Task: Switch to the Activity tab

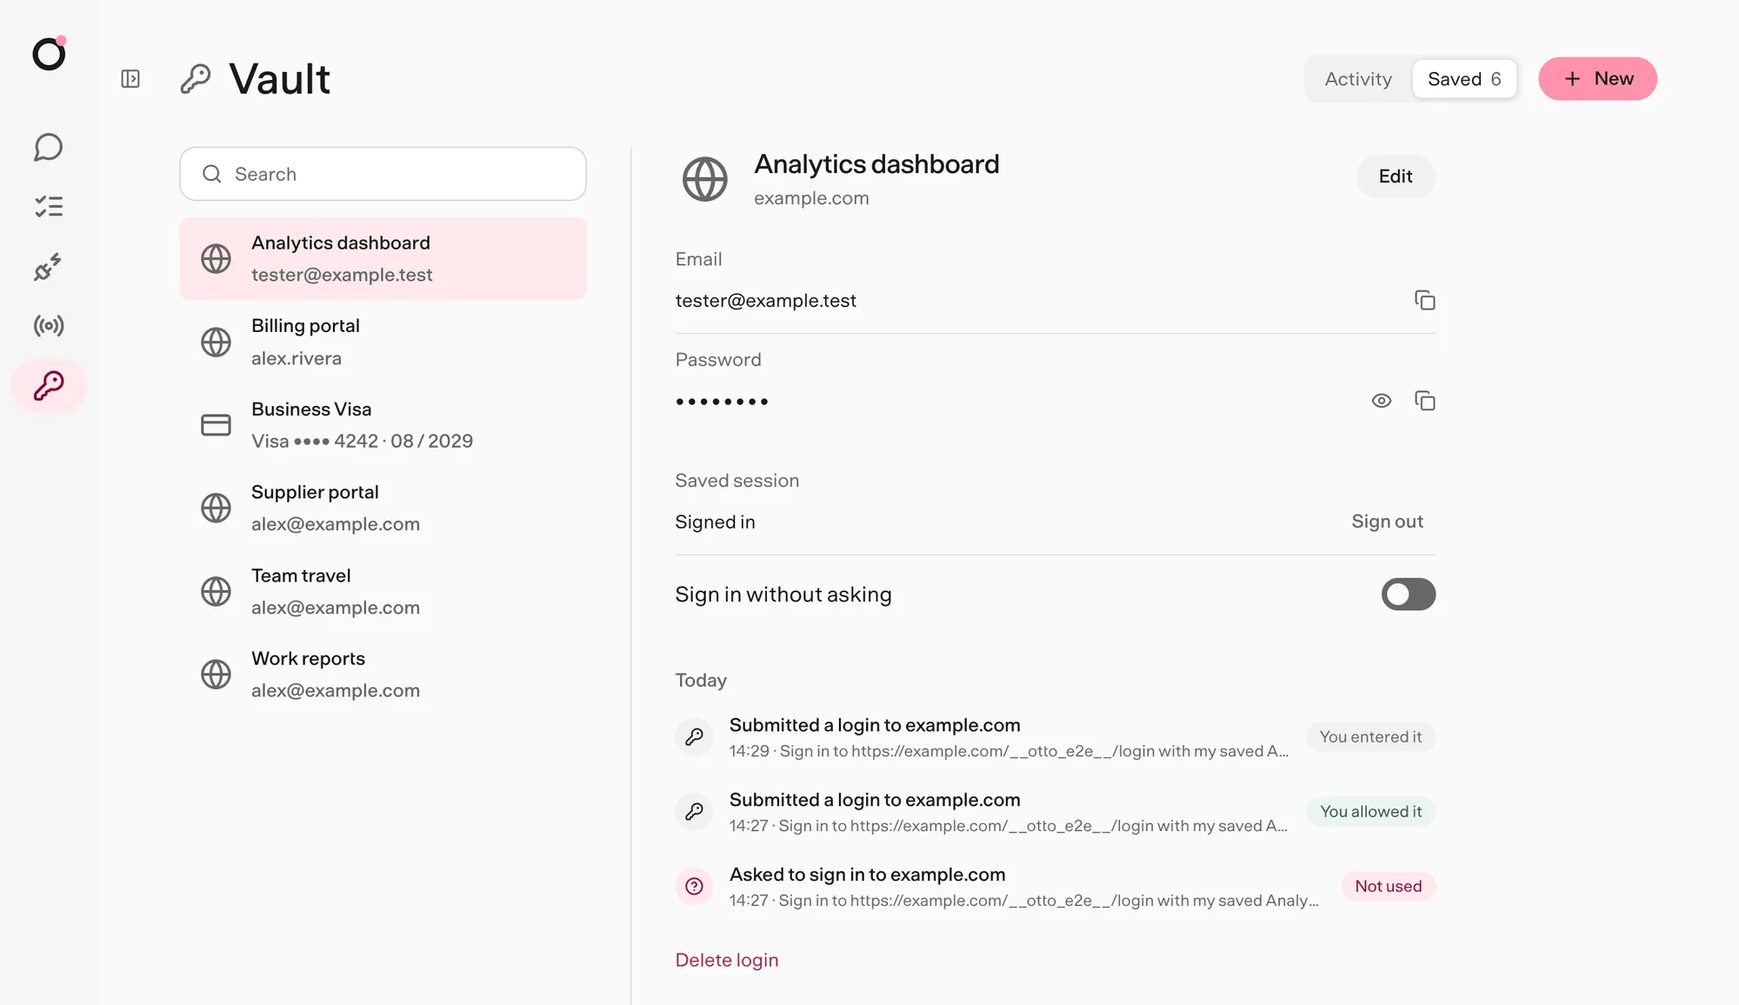Action: [1358, 79]
